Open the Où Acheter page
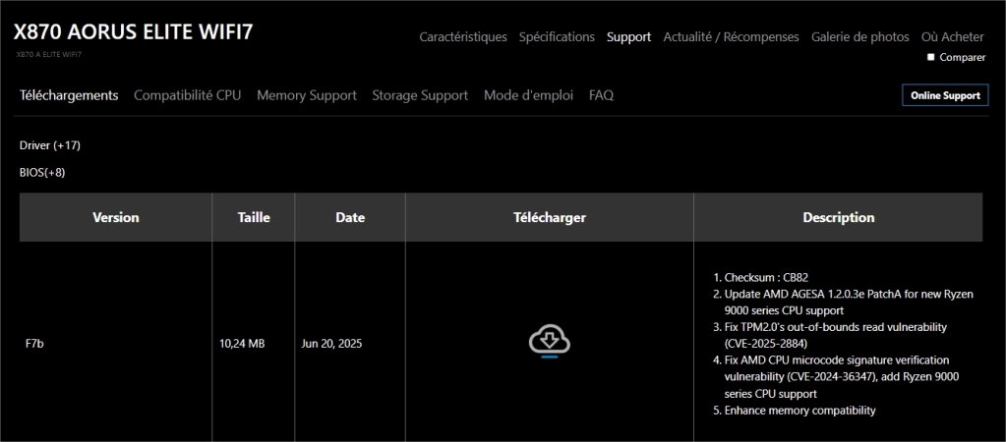 point(952,37)
